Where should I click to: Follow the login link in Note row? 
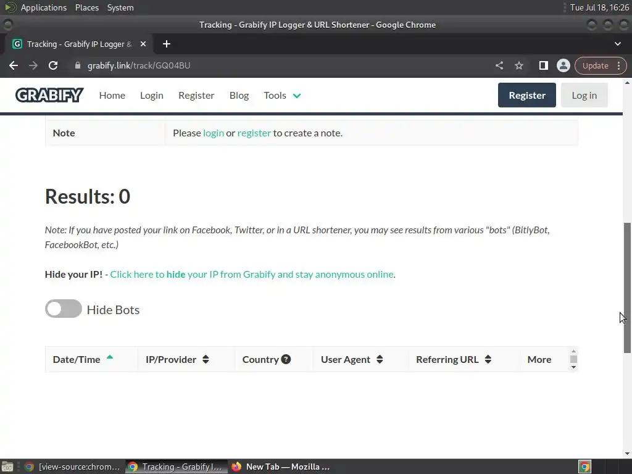click(x=213, y=133)
